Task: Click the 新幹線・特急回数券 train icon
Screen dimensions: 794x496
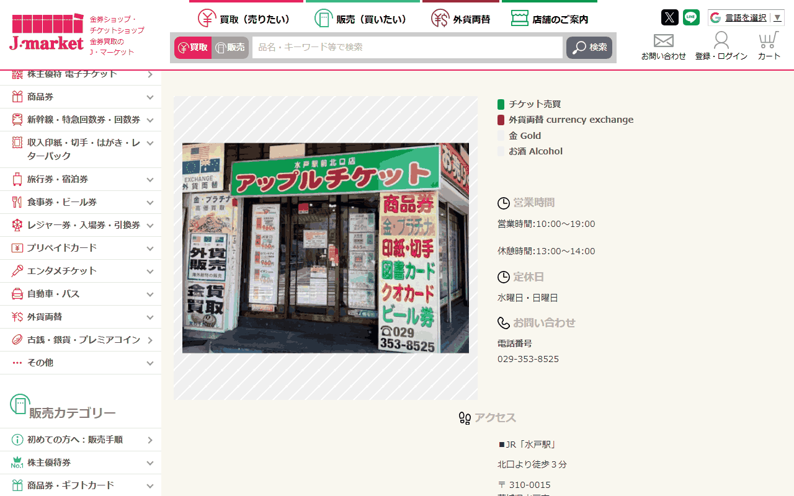Action: [17, 120]
